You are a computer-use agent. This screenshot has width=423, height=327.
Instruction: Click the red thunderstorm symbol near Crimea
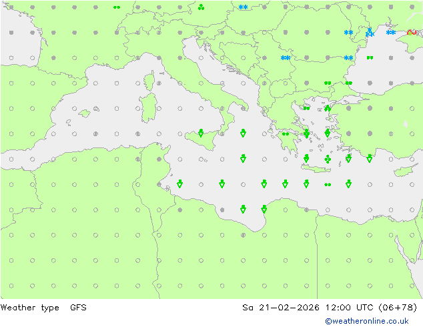tap(412, 33)
